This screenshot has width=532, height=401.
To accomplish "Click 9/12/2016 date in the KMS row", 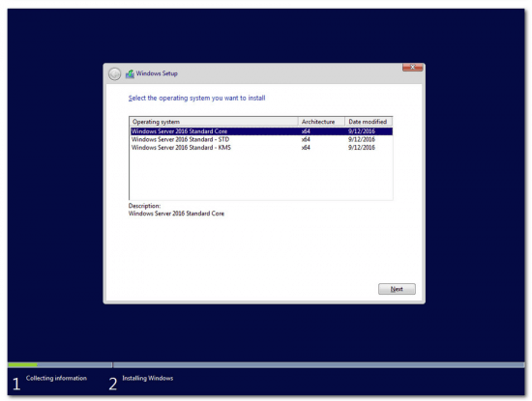I will 362,148.
